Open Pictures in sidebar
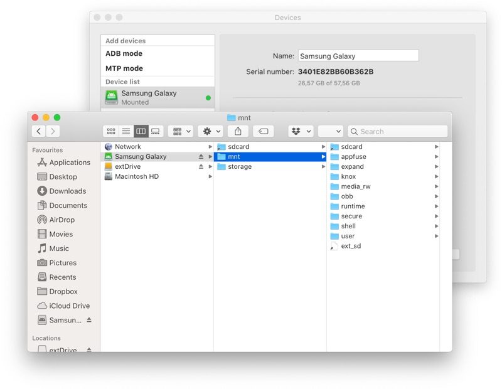 click(x=57, y=263)
